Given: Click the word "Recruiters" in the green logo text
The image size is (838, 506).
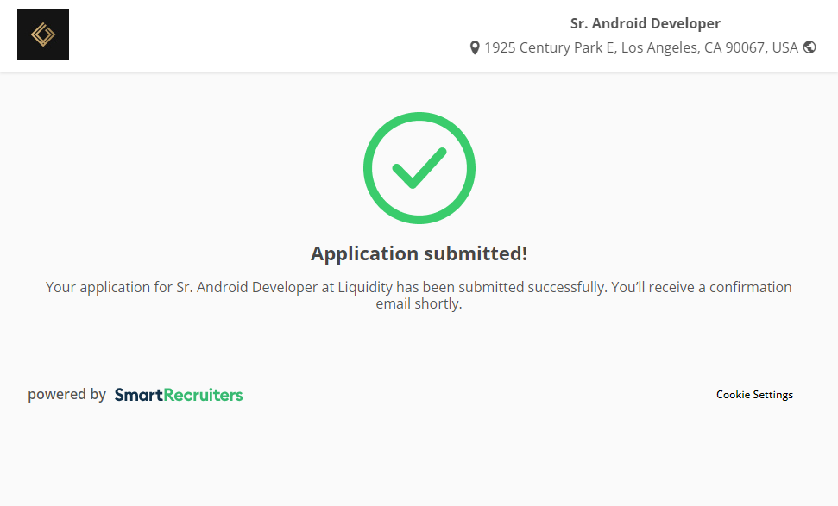Looking at the screenshot, I should point(203,395).
